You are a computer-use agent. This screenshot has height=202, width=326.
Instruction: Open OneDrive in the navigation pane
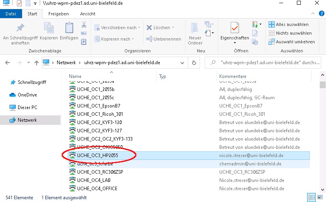[27, 95]
